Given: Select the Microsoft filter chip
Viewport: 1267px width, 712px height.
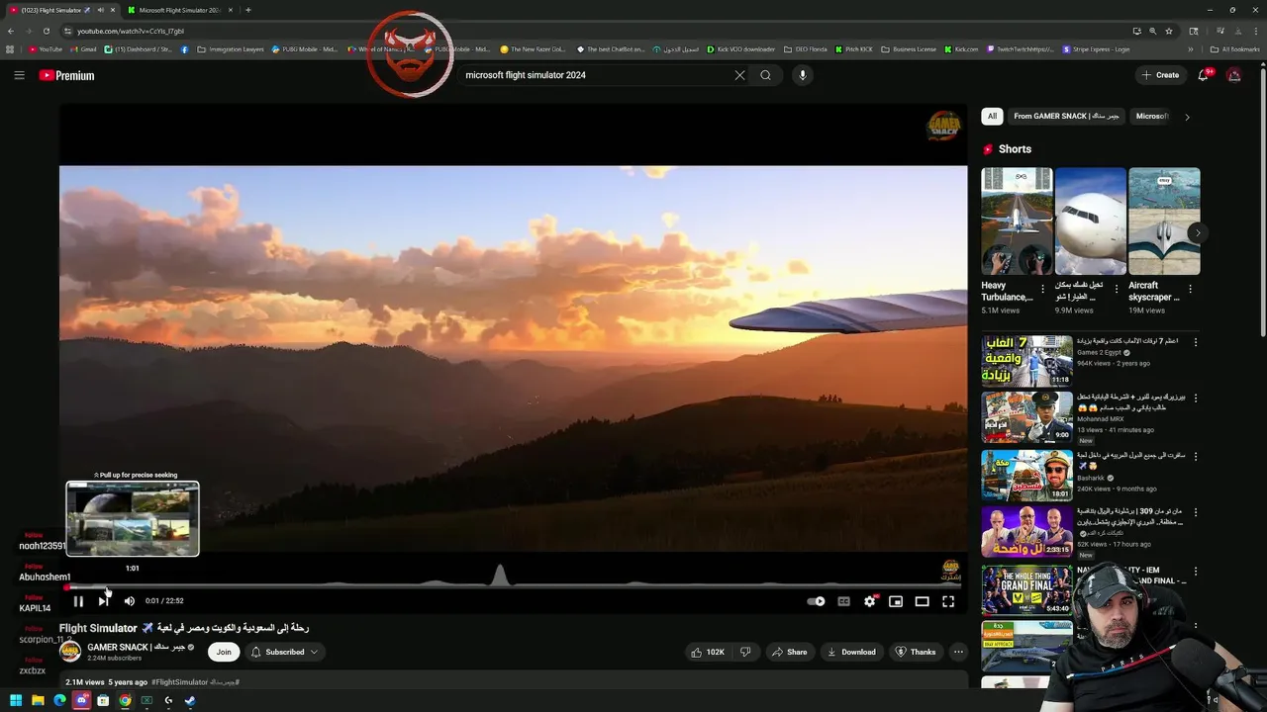Looking at the screenshot, I should point(1152,116).
